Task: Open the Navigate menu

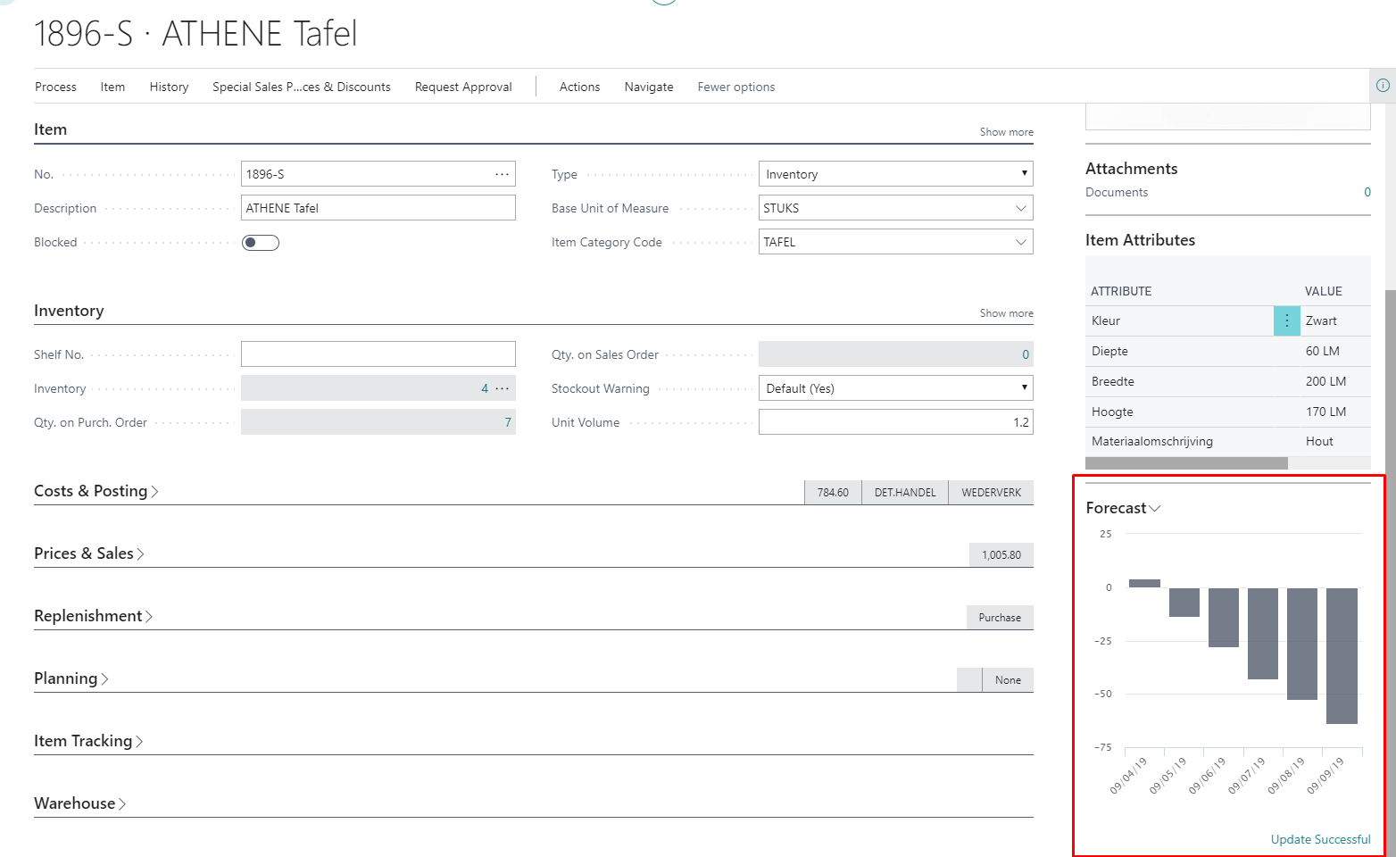Action: (649, 87)
